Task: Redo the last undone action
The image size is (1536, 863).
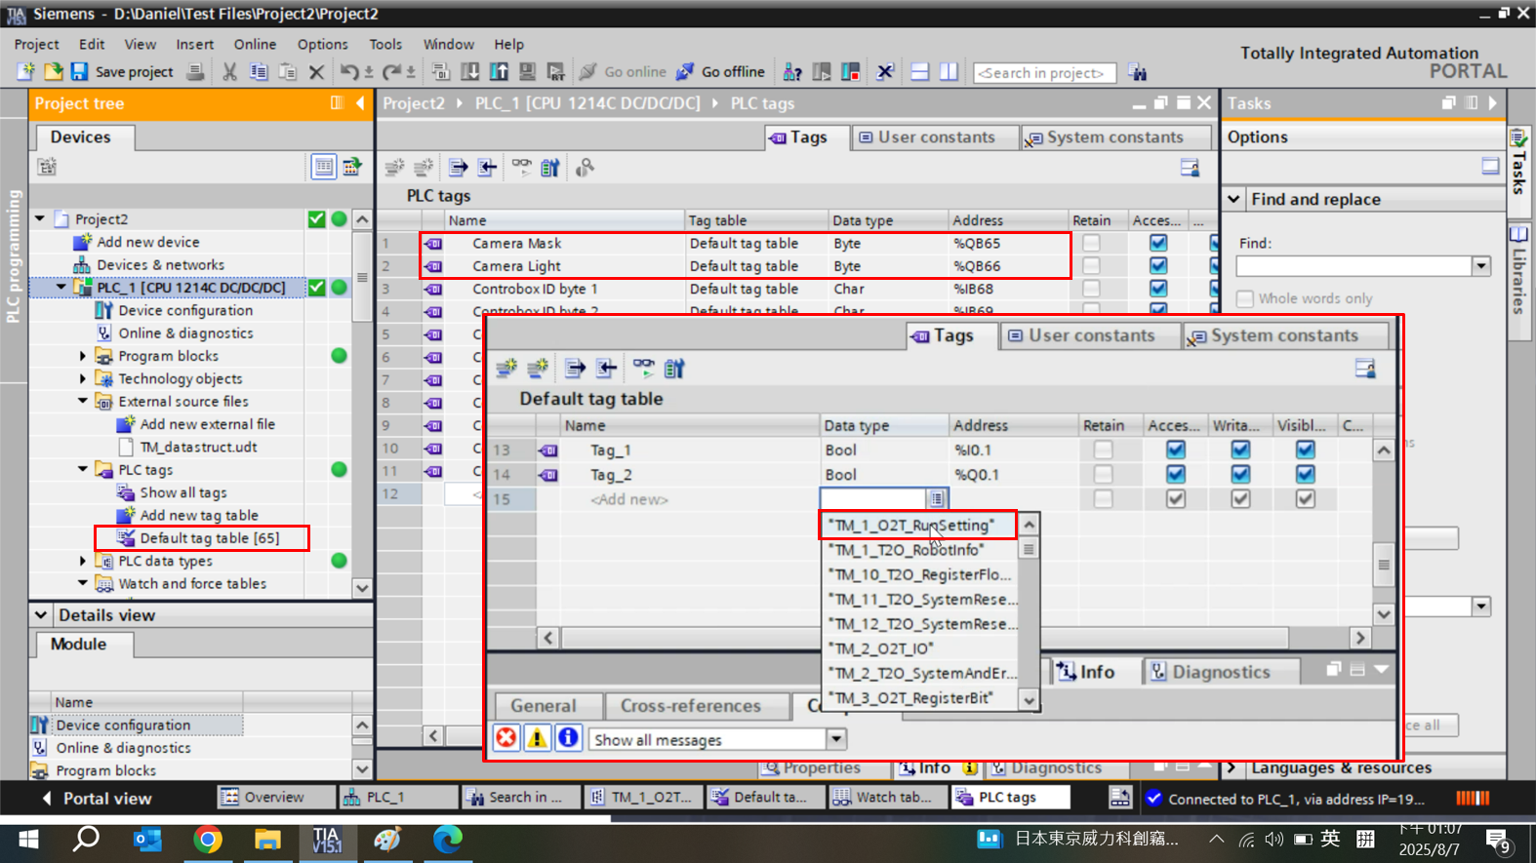Action: click(x=391, y=71)
